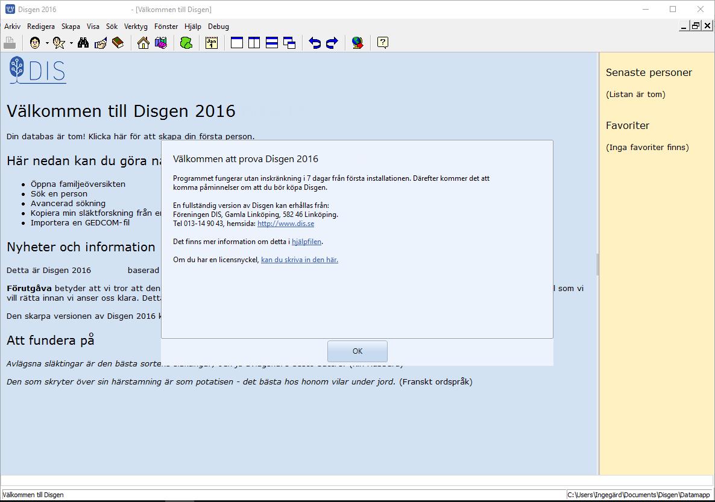Click the brown book toolbar icon
This screenshot has height=502, width=715.
tap(118, 43)
